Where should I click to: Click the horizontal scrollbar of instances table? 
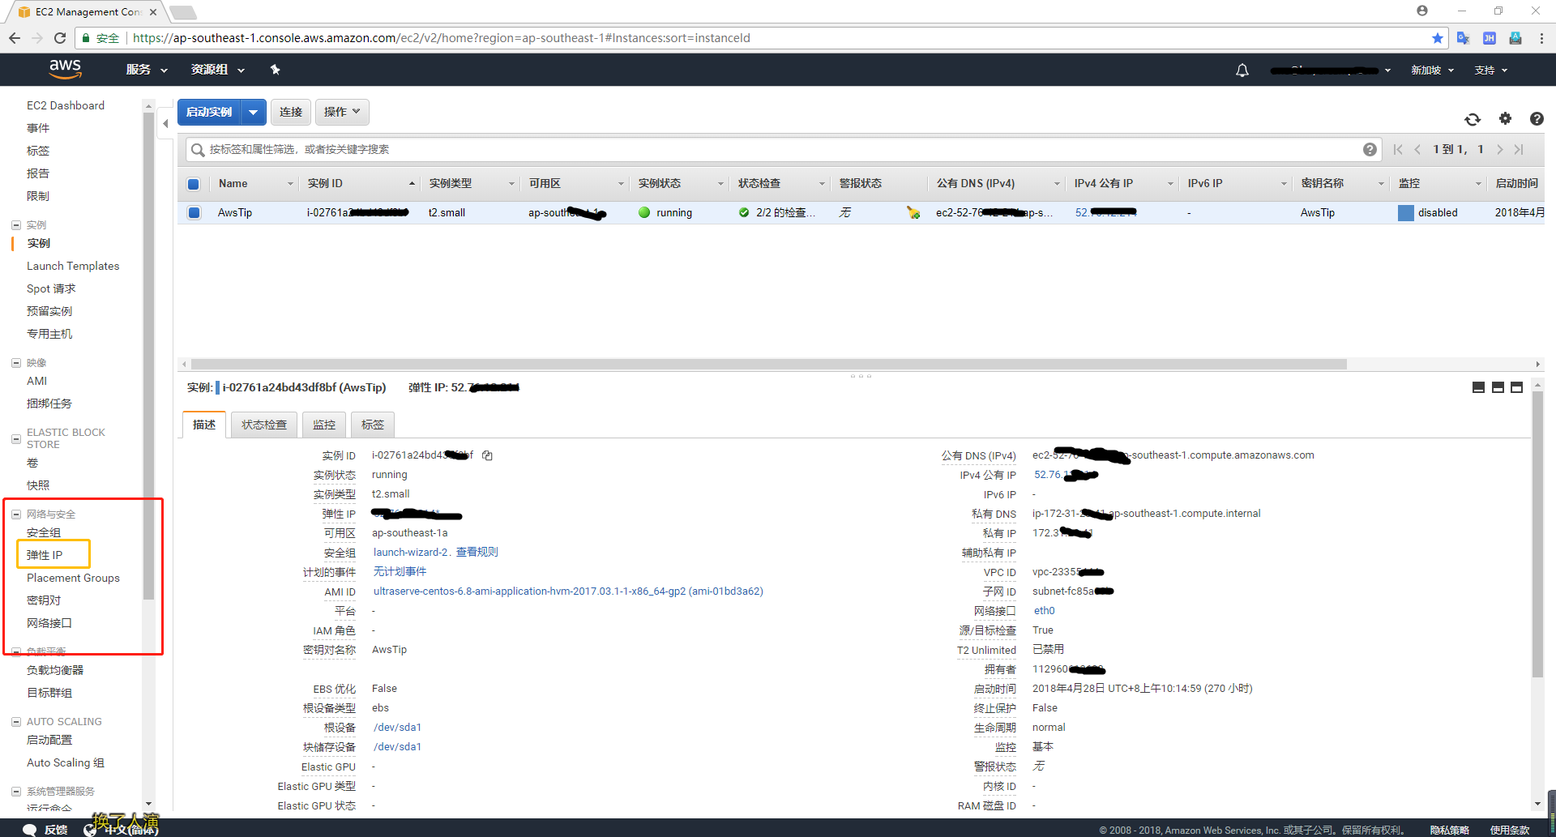pos(768,365)
